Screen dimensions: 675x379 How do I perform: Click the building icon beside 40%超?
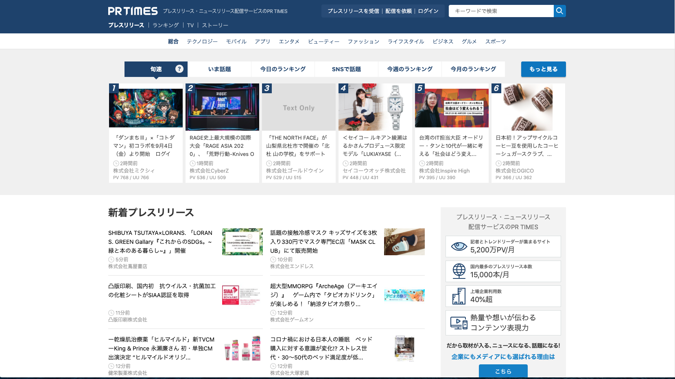click(x=459, y=296)
